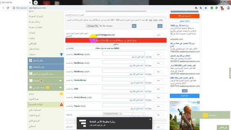This screenshot has height=130, width=231.
Task: Click the edit button beside the email address
Action: click(158, 35)
